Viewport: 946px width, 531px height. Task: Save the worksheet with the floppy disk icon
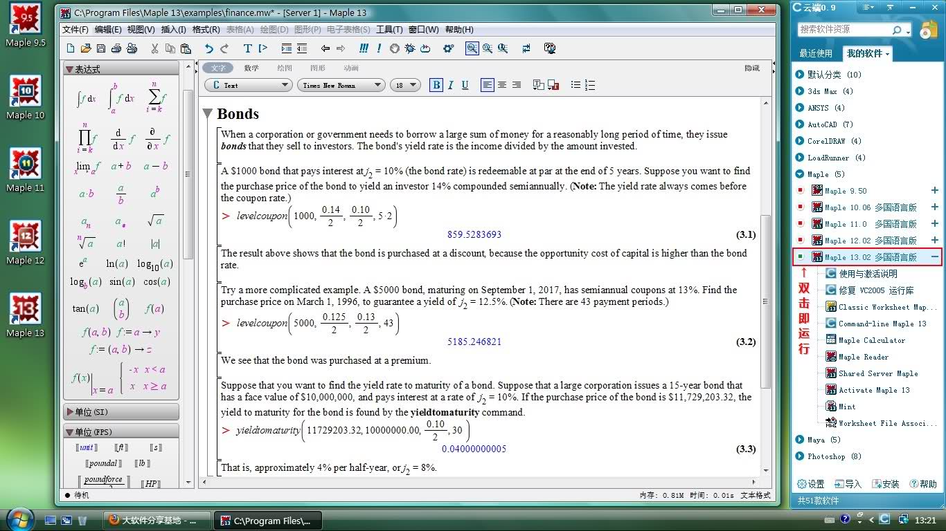click(x=101, y=48)
